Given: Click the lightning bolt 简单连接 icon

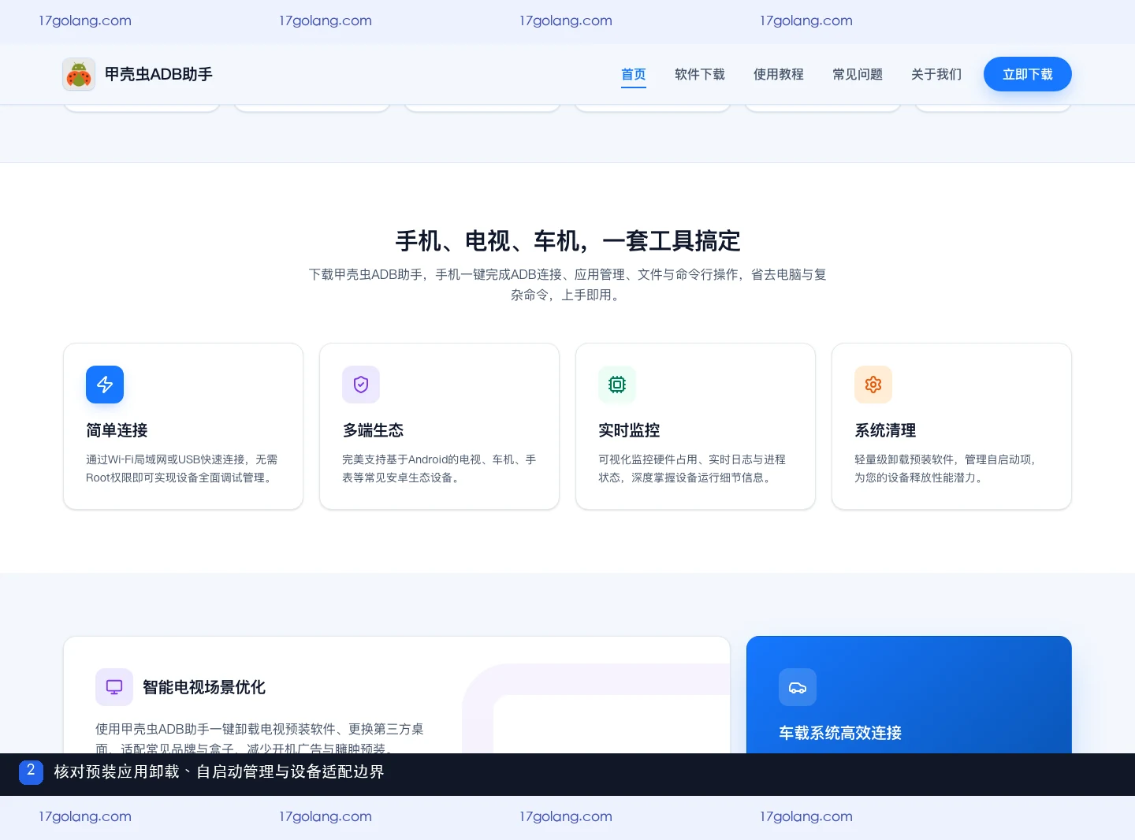Looking at the screenshot, I should click(x=105, y=385).
